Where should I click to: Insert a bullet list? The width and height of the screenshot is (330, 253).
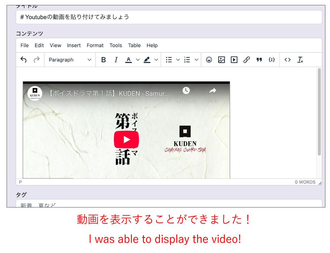[x=169, y=60]
